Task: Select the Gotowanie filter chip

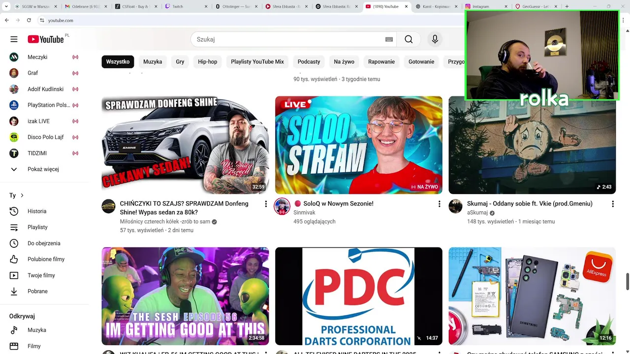Action: pos(421,61)
